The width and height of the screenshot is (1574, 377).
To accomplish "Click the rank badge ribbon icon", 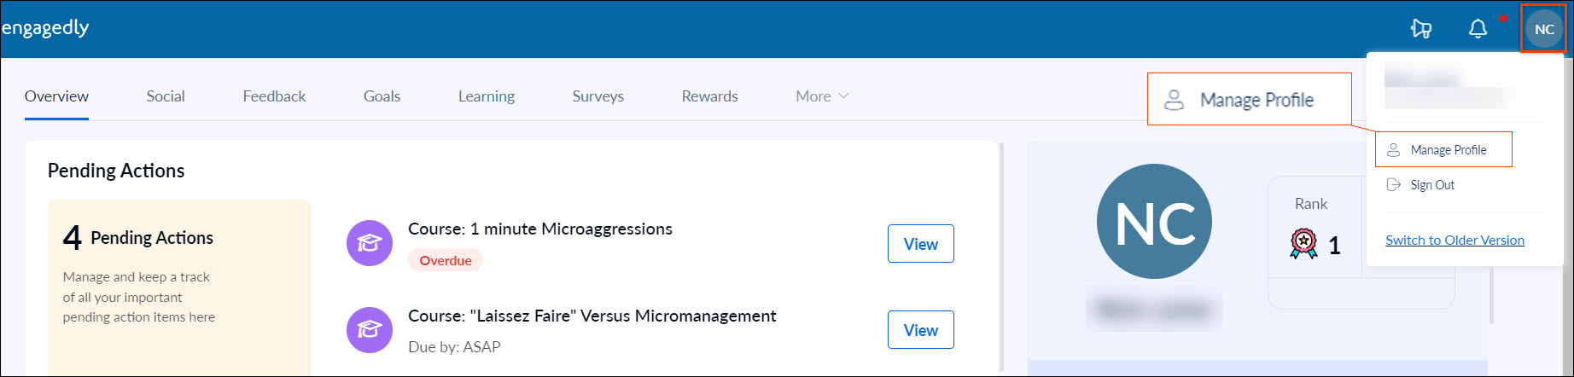I will (1303, 244).
